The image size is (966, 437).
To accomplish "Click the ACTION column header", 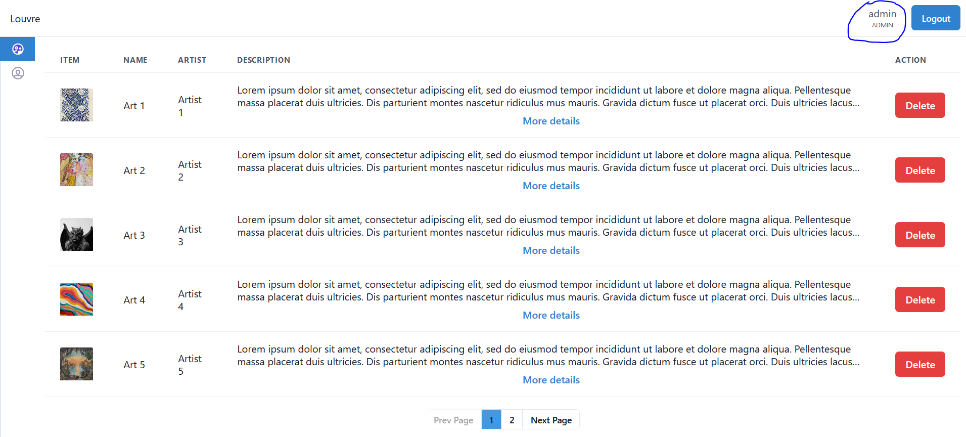I will pyautogui.click(x=910, y=60).
